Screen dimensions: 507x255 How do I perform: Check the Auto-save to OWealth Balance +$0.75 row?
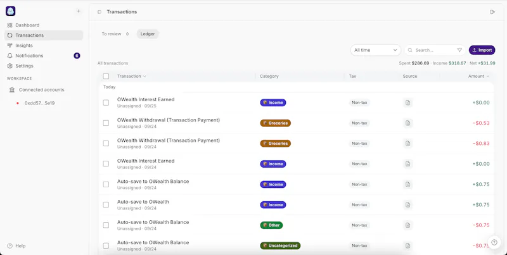106,184
